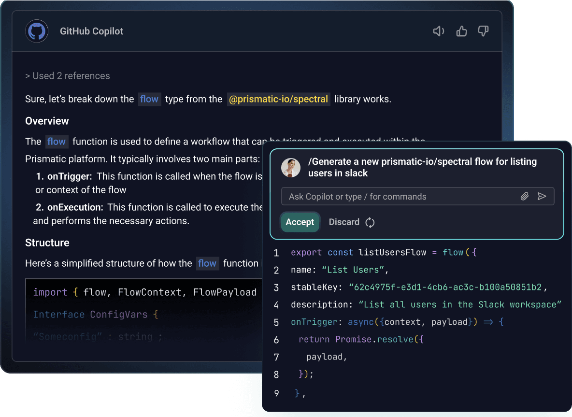Viewport: 572px width, 417px height.
Task: Click the Discard button
Action: click(344, 222)
